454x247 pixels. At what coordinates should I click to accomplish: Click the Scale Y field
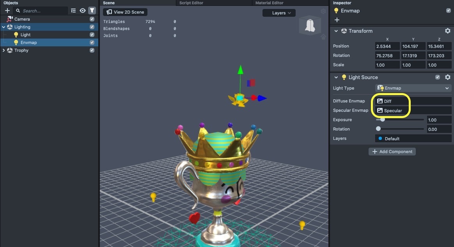pyautogui.click(x=413, y=65)
